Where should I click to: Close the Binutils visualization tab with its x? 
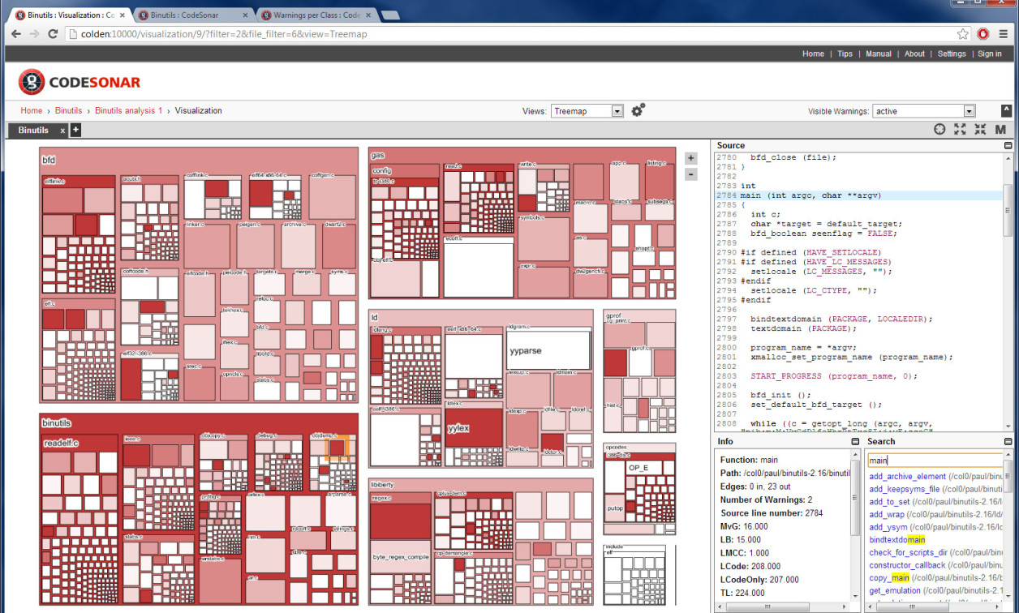[62, 131]
